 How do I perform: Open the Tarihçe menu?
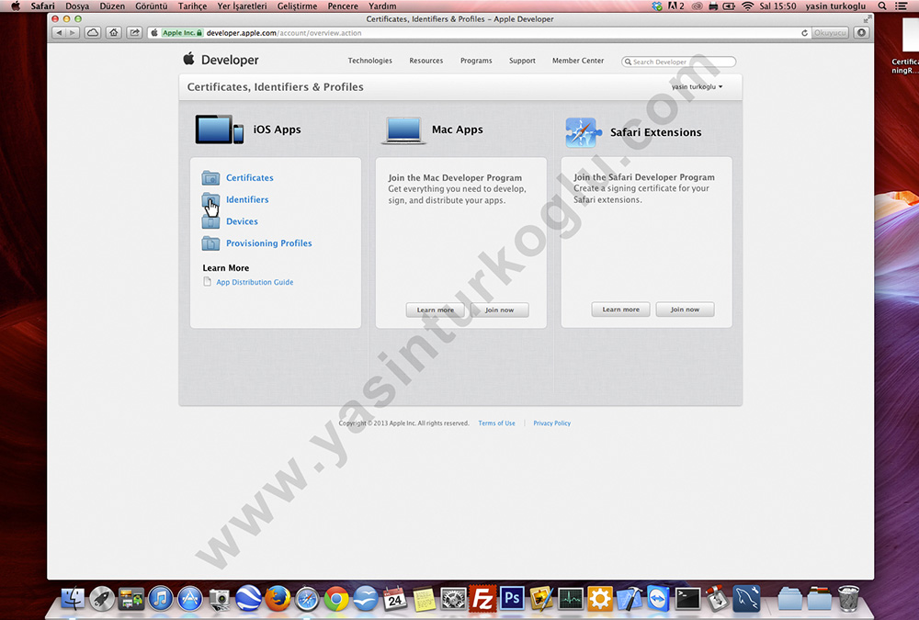(x=192, y=6)
